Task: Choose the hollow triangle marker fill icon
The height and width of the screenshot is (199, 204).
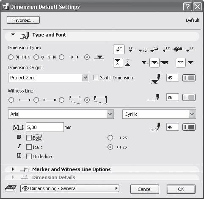Action: [181, 62]
